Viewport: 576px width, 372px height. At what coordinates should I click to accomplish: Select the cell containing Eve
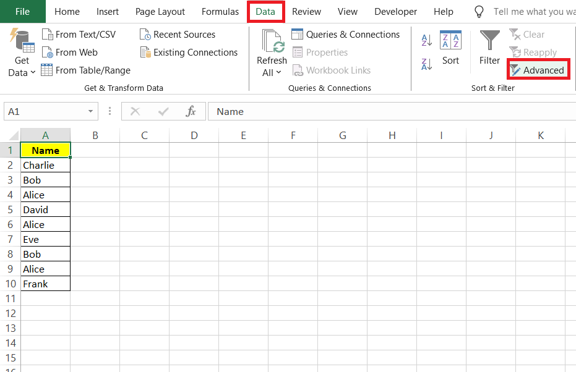click(46, 239)
